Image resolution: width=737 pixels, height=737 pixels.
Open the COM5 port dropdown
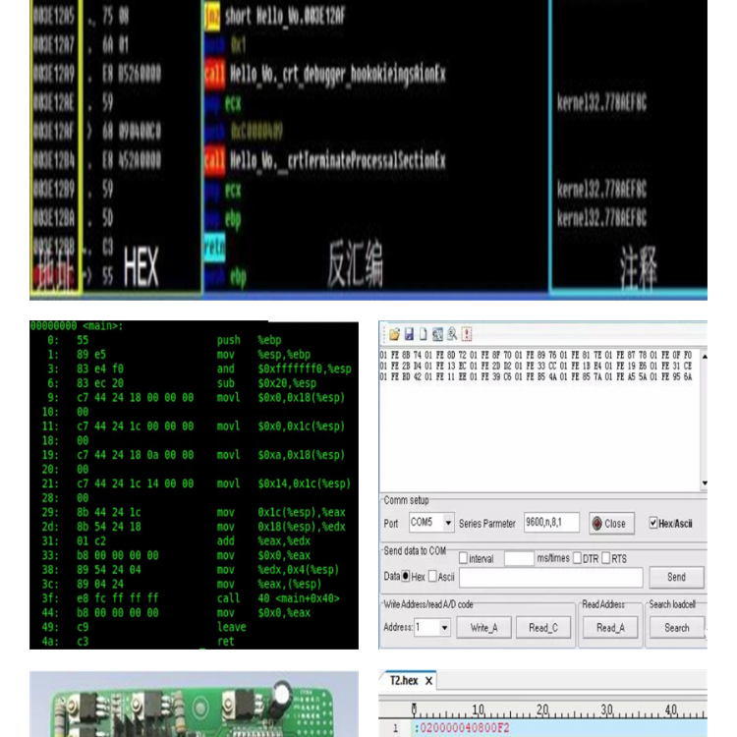[448, 524]
